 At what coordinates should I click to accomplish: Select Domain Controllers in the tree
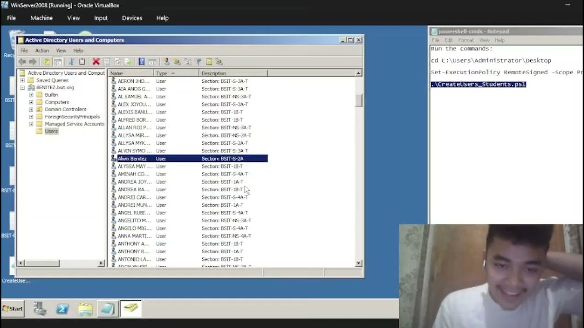click(x=65, y=109)
